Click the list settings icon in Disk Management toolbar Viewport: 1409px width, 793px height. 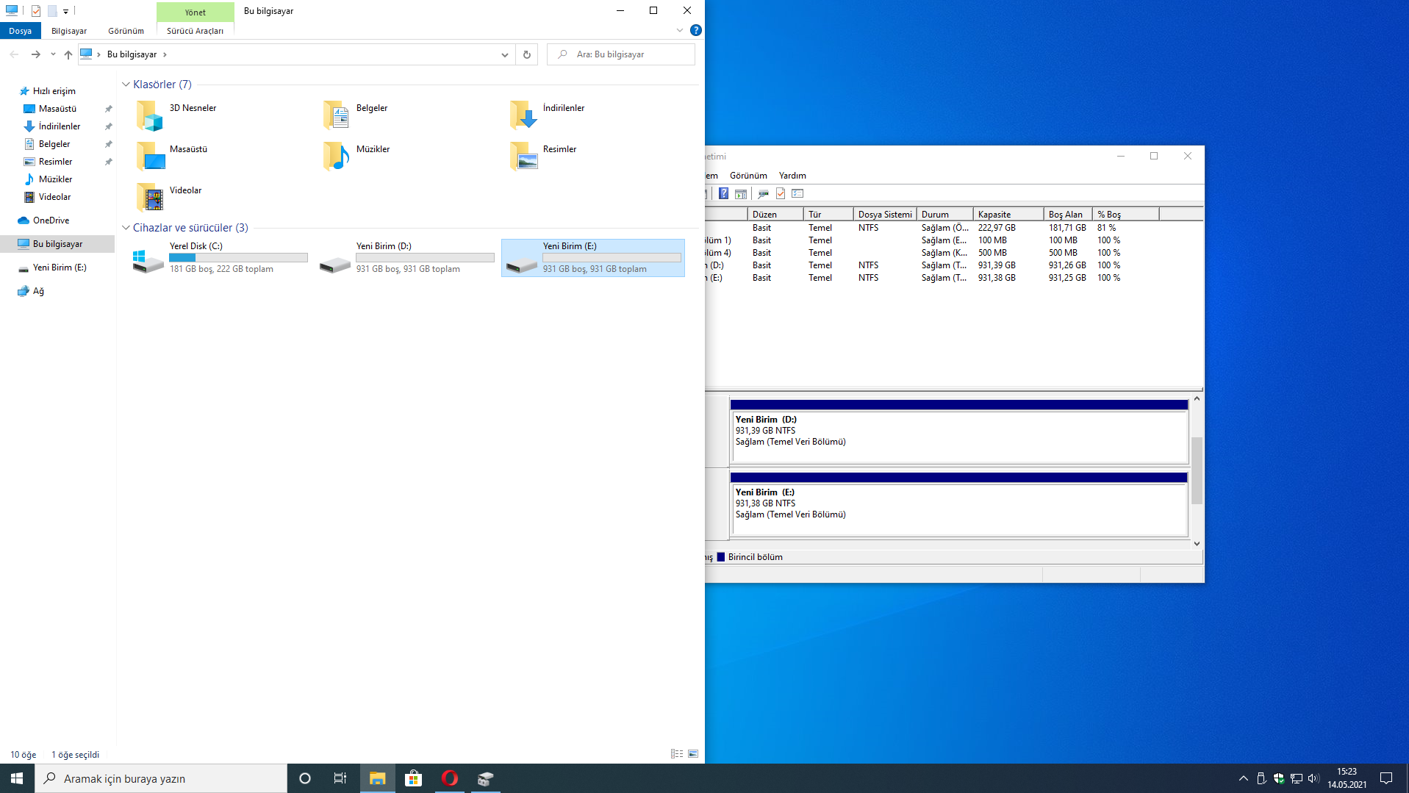click(797, 193)
